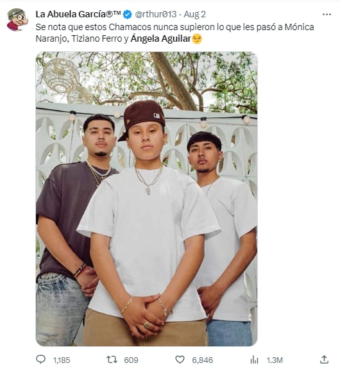Viewport: 340px width, 370px height.
Task: Click the highlighted text Ángela Aguilar
Action: pos(160,38)
